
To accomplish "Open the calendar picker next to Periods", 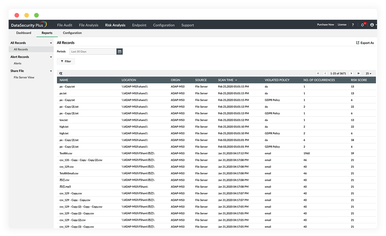I will [120, 51].
